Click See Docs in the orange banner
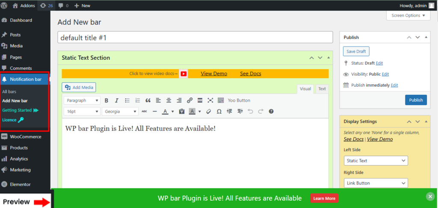The height and width of the screenshot is (208, 438). pyautogui.click(x=251, y=73)
